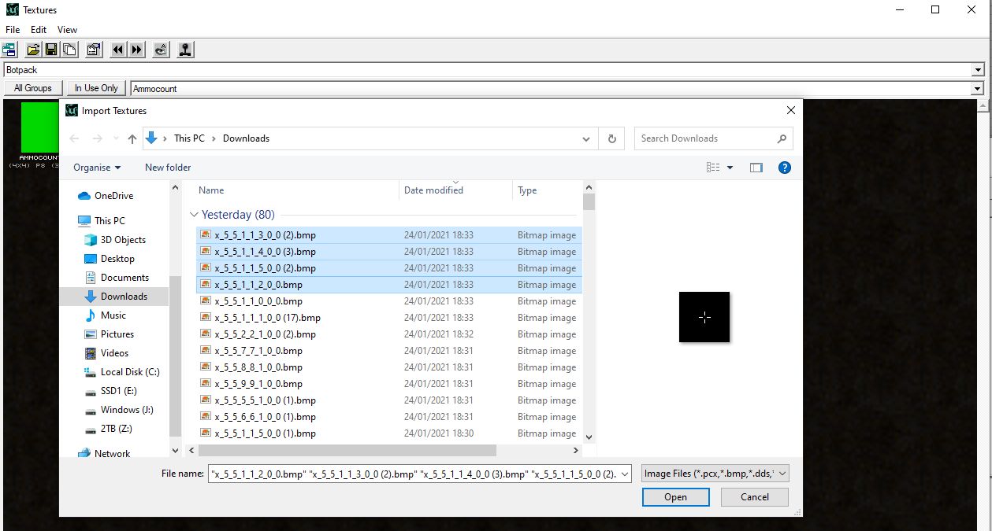Go to next group with double-right arrow
Image resolution: width=992 pixels, height=531 pixels.
pos(137,50)
